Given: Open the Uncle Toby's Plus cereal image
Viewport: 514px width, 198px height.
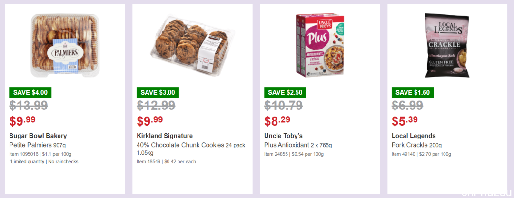Looking at the screenshot, I should [x=320, y=46].
